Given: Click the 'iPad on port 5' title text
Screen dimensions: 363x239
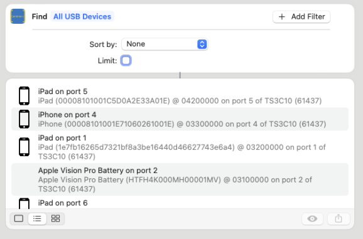Looking at the screenshot, I should (63, 92).
